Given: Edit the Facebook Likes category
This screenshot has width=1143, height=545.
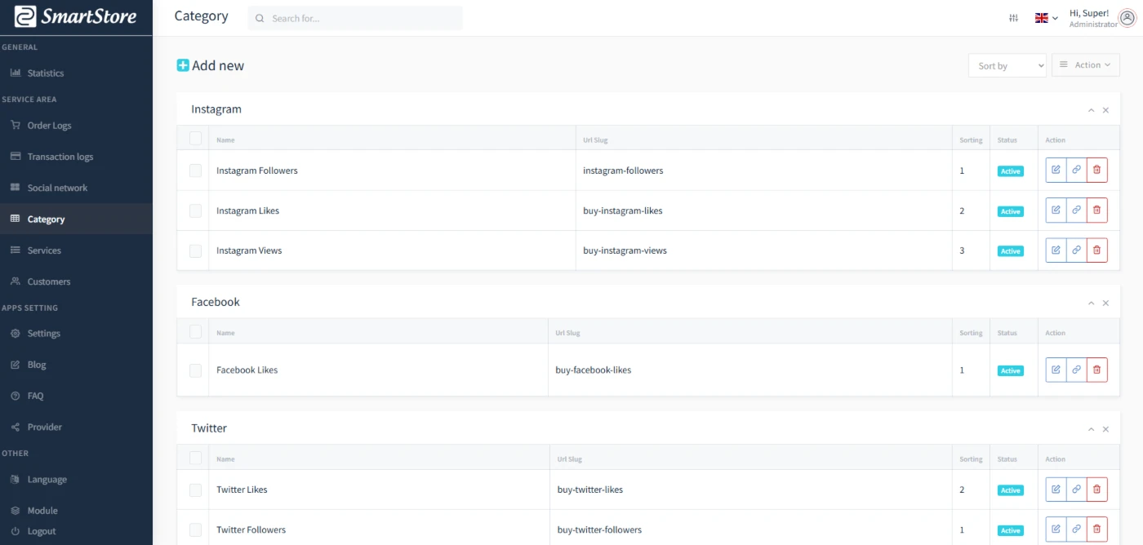Looking at the screenshot, I should 1056,370.
